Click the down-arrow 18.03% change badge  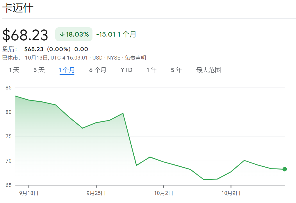tap(74, 34)
